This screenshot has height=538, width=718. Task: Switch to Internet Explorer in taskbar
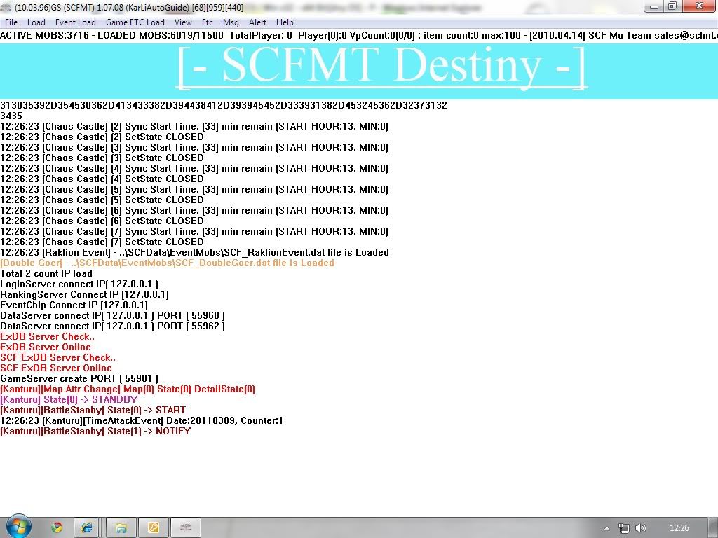pos(88,527)
